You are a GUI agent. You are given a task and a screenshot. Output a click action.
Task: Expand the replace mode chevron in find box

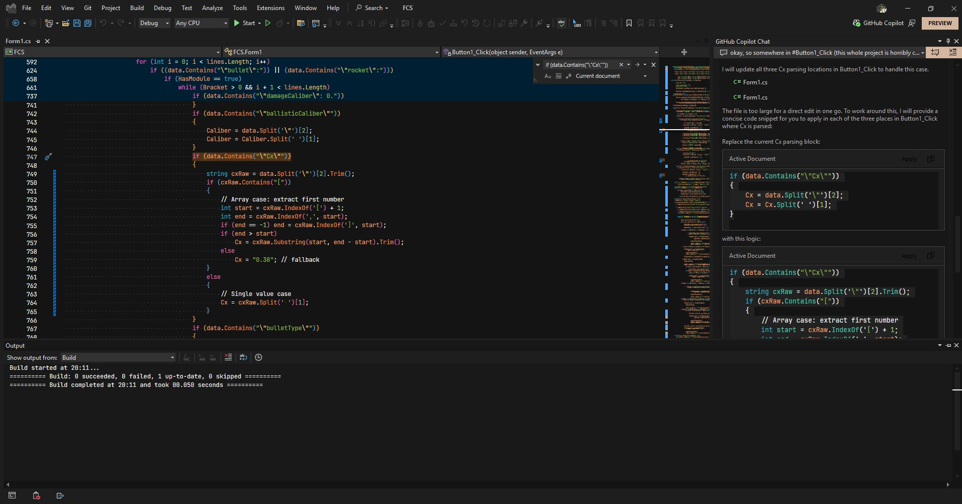pos(538,65)
